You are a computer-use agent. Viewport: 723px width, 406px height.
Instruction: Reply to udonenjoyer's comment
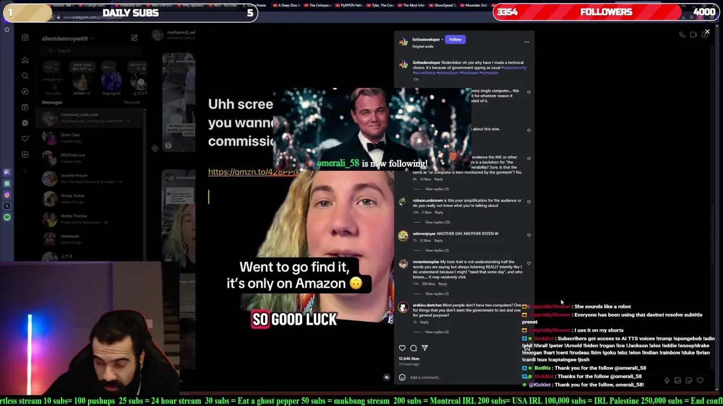point(438,241)
